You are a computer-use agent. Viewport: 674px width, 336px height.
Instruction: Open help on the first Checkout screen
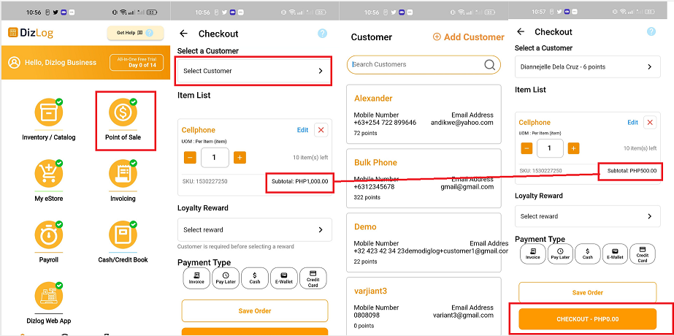pos(322,34)
